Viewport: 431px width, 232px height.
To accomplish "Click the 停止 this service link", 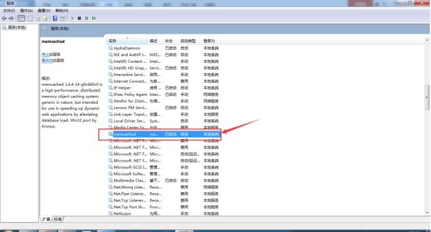I will point(45,54).
